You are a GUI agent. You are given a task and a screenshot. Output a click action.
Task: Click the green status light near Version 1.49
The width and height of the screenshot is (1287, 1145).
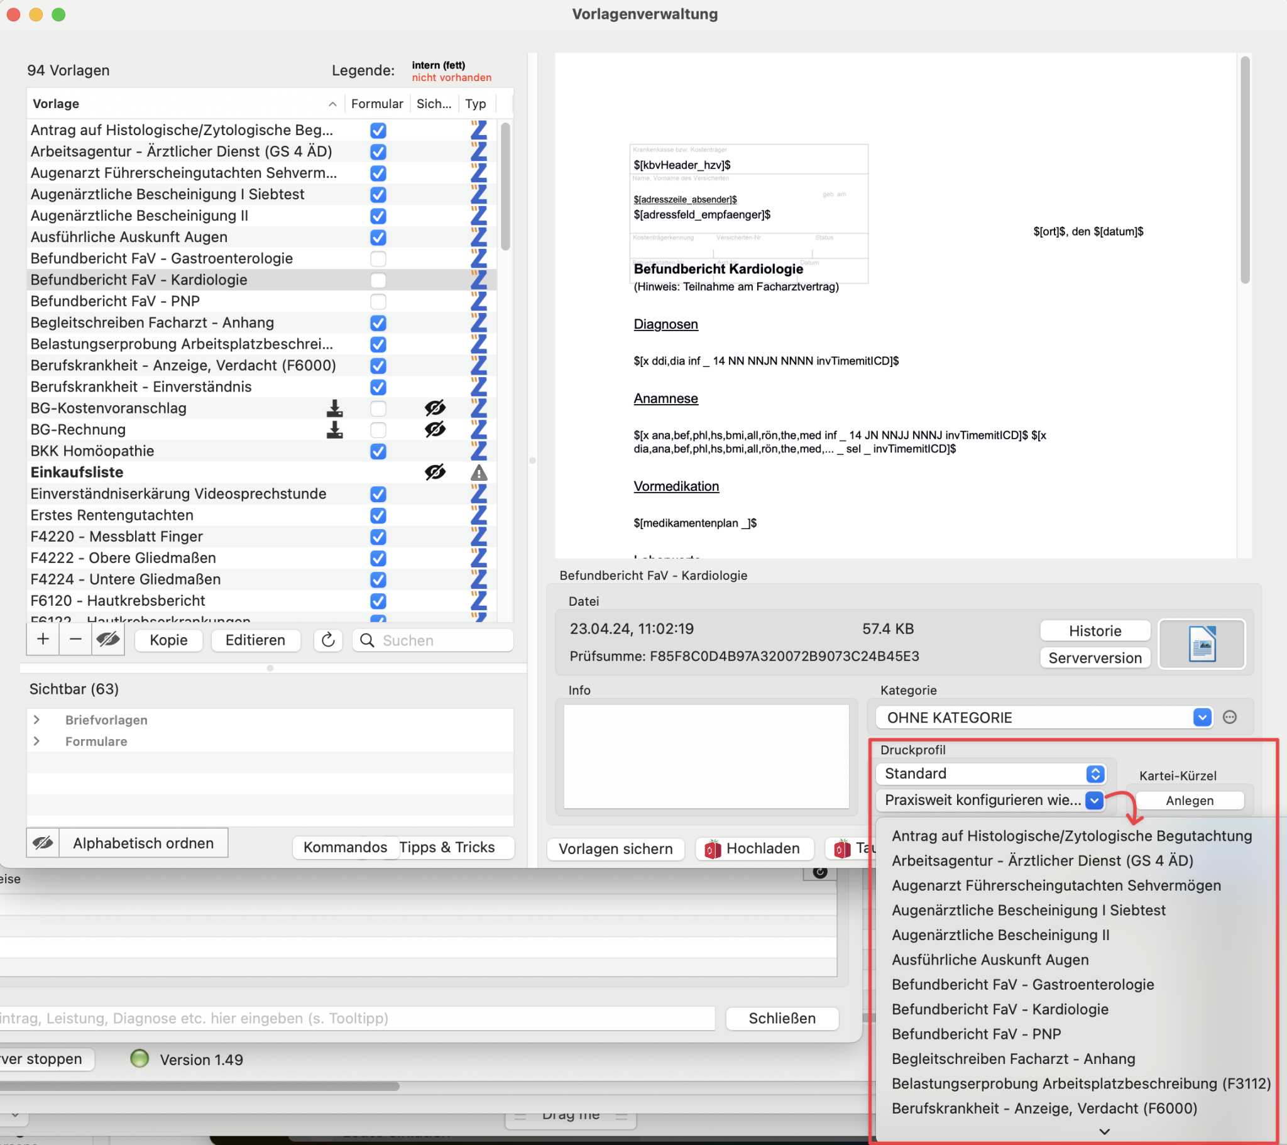click(x=139, y=1059)
